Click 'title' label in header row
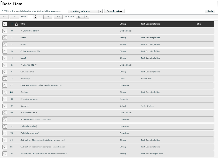The width and height of the screenshot is (218, 158). coord(199,24)
